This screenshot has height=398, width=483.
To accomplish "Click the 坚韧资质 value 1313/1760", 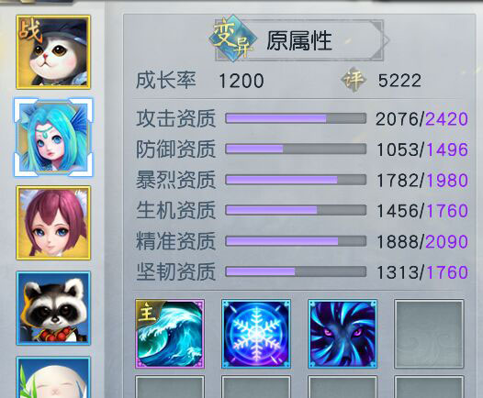I will [422, 272].
